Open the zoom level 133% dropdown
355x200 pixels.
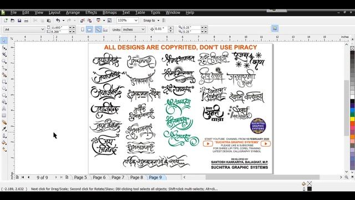(136, 21)
